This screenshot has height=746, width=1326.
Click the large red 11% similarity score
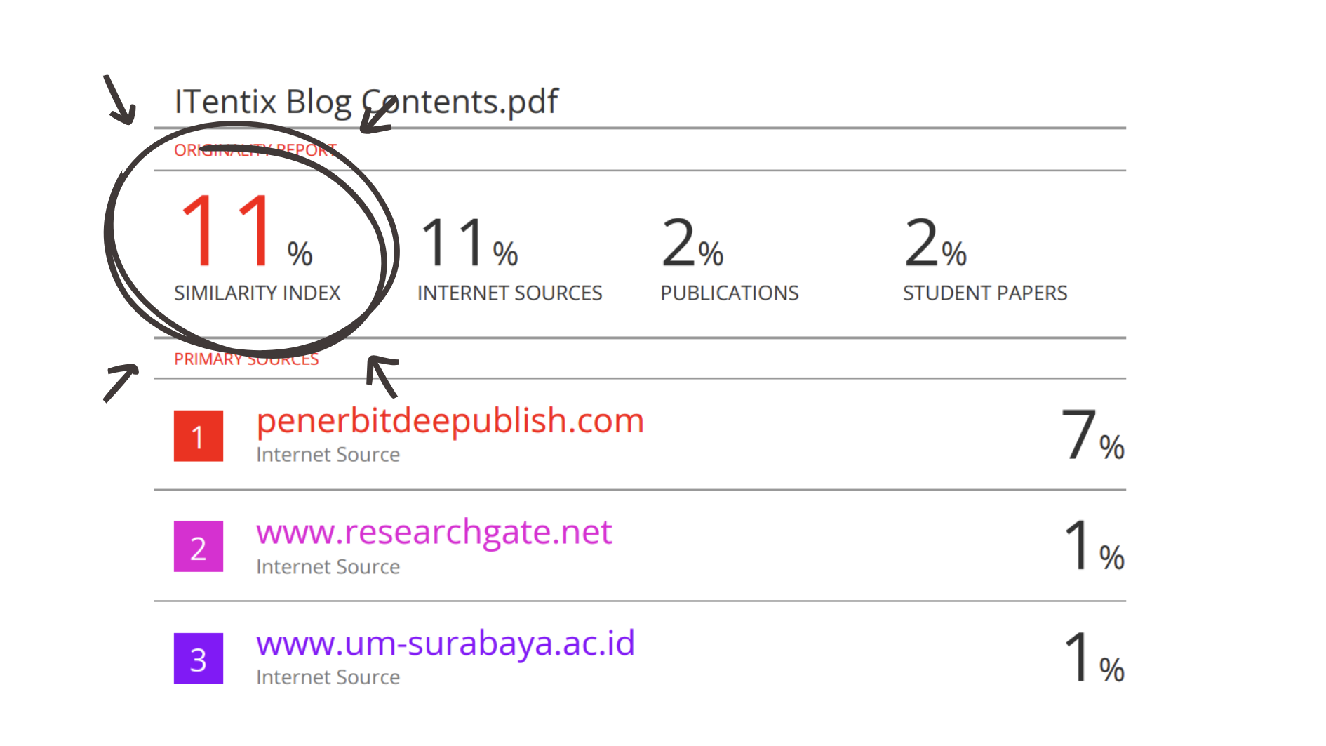tap(246, 232)
